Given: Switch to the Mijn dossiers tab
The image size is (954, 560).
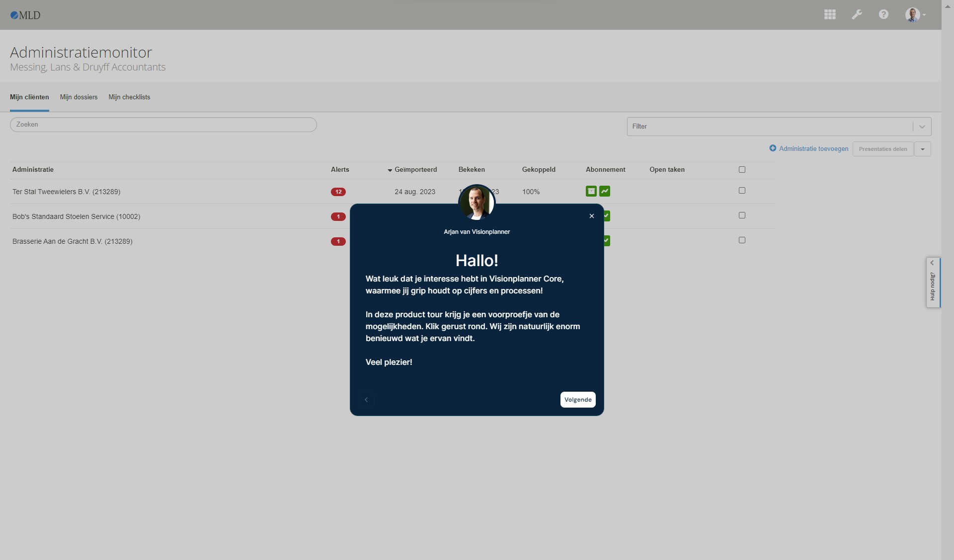Looking at the screenshot, I should (79, 97).
